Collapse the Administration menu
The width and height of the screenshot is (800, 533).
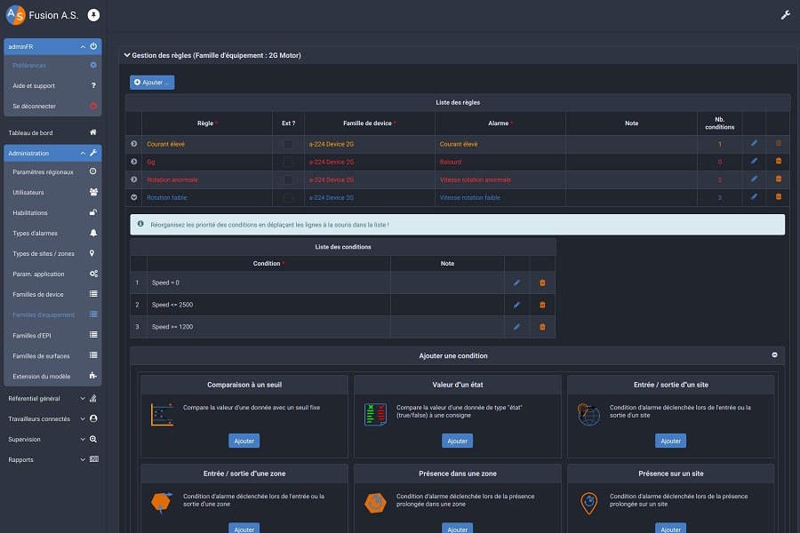[x=83, y=153]
